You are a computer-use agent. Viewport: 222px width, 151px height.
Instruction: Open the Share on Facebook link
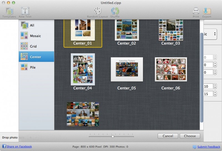tap(19, 147)
